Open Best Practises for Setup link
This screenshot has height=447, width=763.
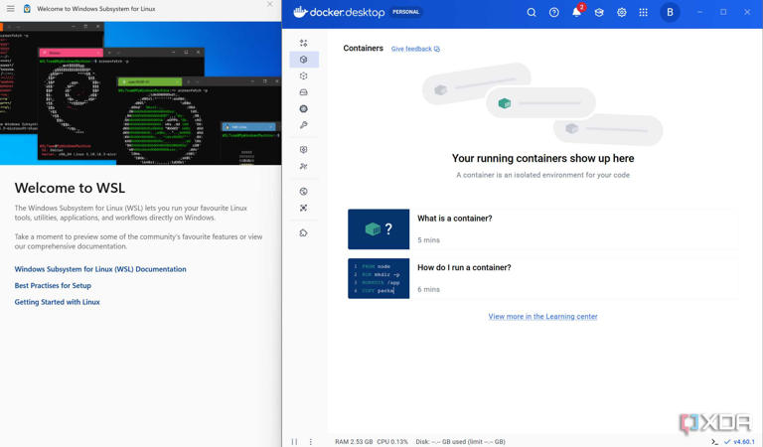coord(53,285)
